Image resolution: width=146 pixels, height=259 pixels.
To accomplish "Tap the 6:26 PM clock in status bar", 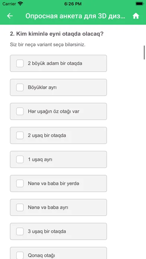I will 73,4.
